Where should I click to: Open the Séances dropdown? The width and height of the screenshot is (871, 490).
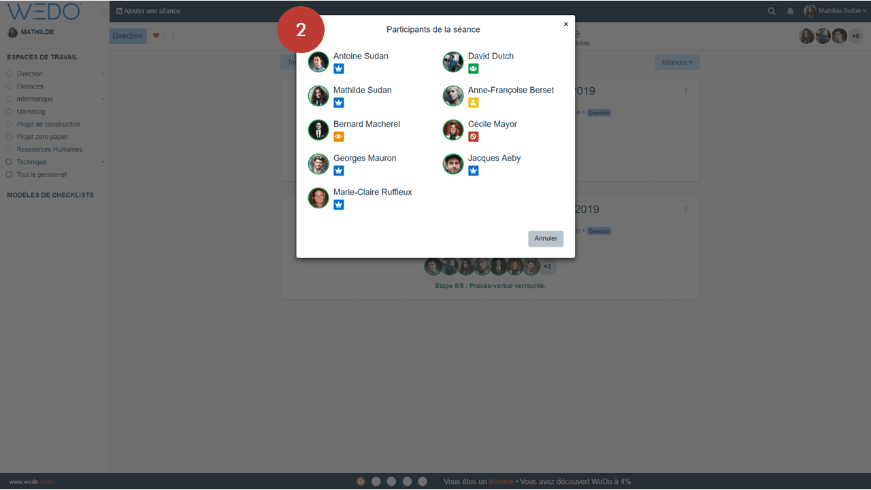(x=677, y=62)
